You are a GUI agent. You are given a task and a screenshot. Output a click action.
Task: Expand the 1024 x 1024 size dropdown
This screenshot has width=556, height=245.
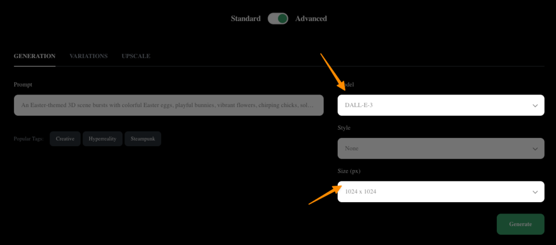(434, 192)
